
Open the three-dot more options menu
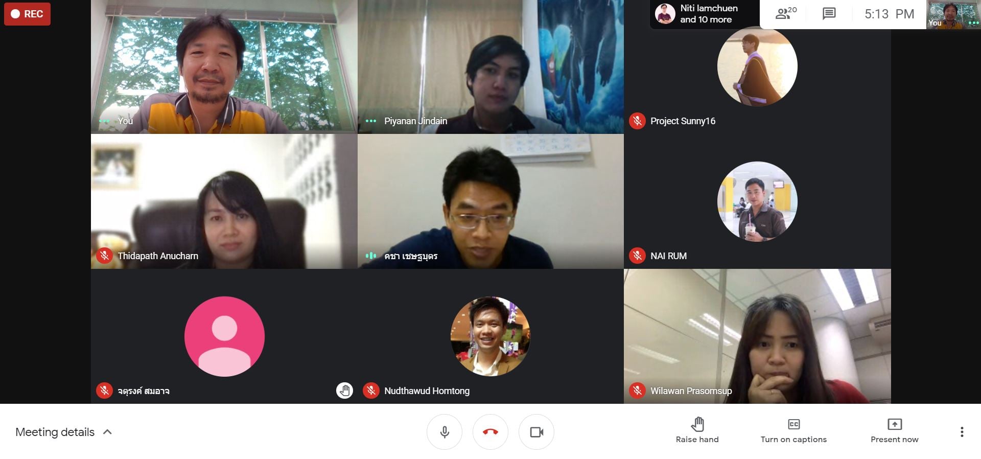pos(962,432)
